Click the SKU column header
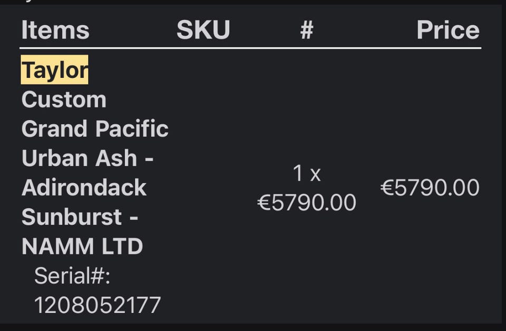Screen dimensions: 506x331 (x=203, y=30)
